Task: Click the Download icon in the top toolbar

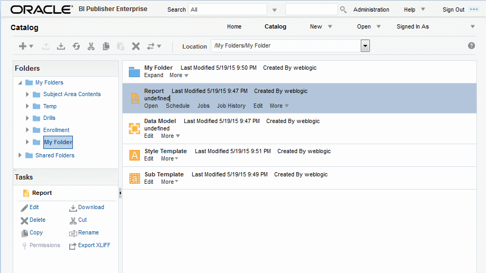Action: [x=61, y=46]
